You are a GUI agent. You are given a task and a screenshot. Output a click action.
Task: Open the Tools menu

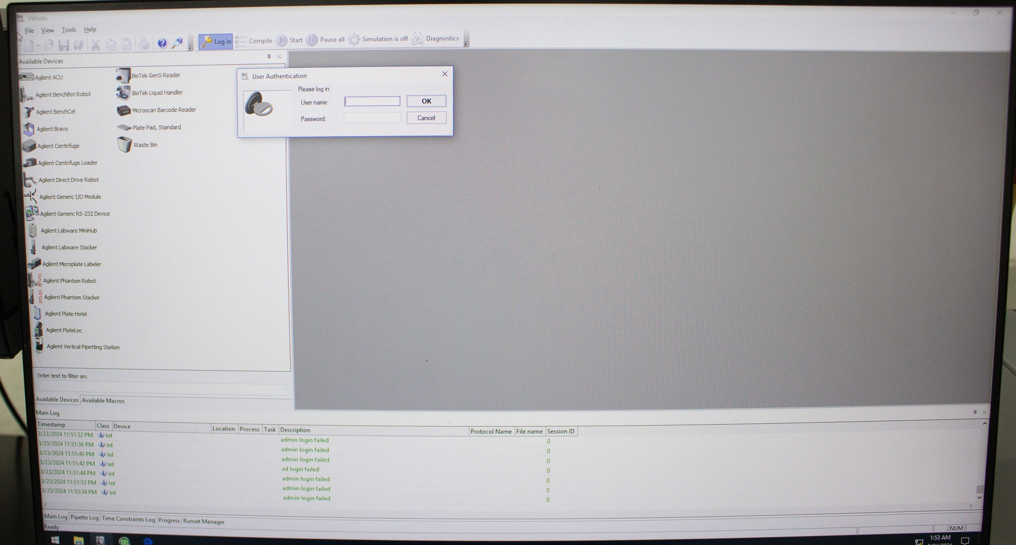[x=68, y=30]
